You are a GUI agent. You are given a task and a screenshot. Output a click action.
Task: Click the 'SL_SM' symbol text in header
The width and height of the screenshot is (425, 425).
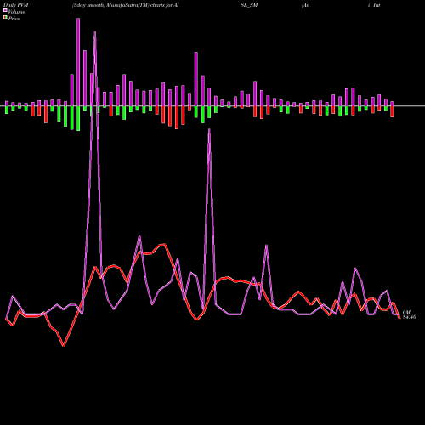coord(249,5)
